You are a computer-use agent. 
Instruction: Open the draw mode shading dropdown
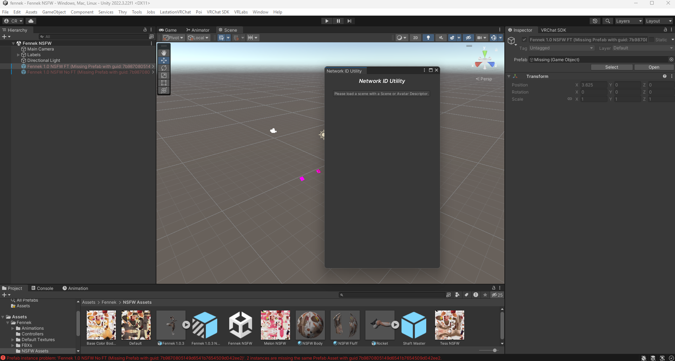click(402, 38)
